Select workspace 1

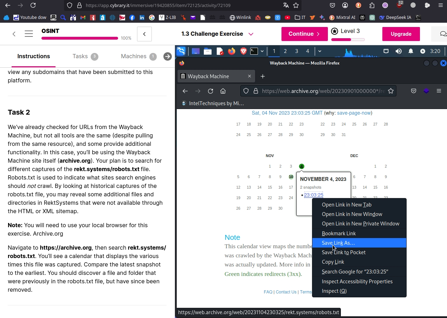(274, 51)
